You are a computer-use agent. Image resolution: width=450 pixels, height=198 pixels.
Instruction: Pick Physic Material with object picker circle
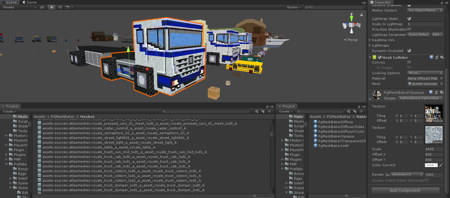(441, 78)
